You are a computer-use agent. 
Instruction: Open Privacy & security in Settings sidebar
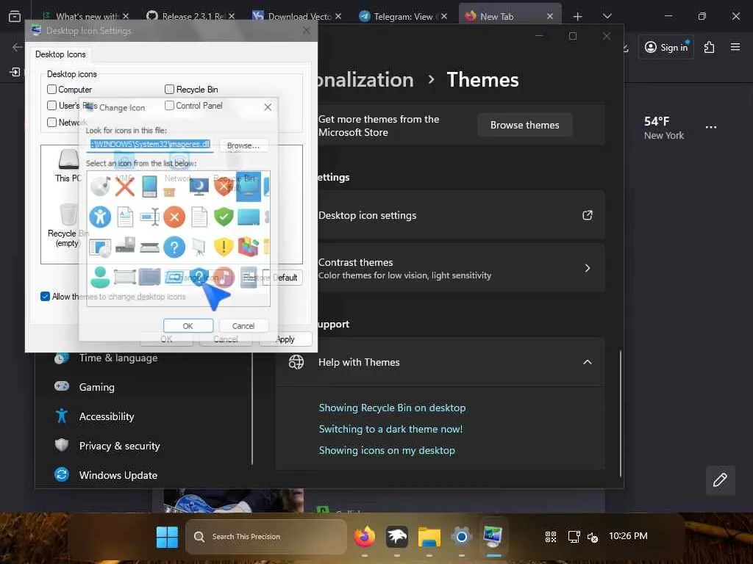[119, 446]
